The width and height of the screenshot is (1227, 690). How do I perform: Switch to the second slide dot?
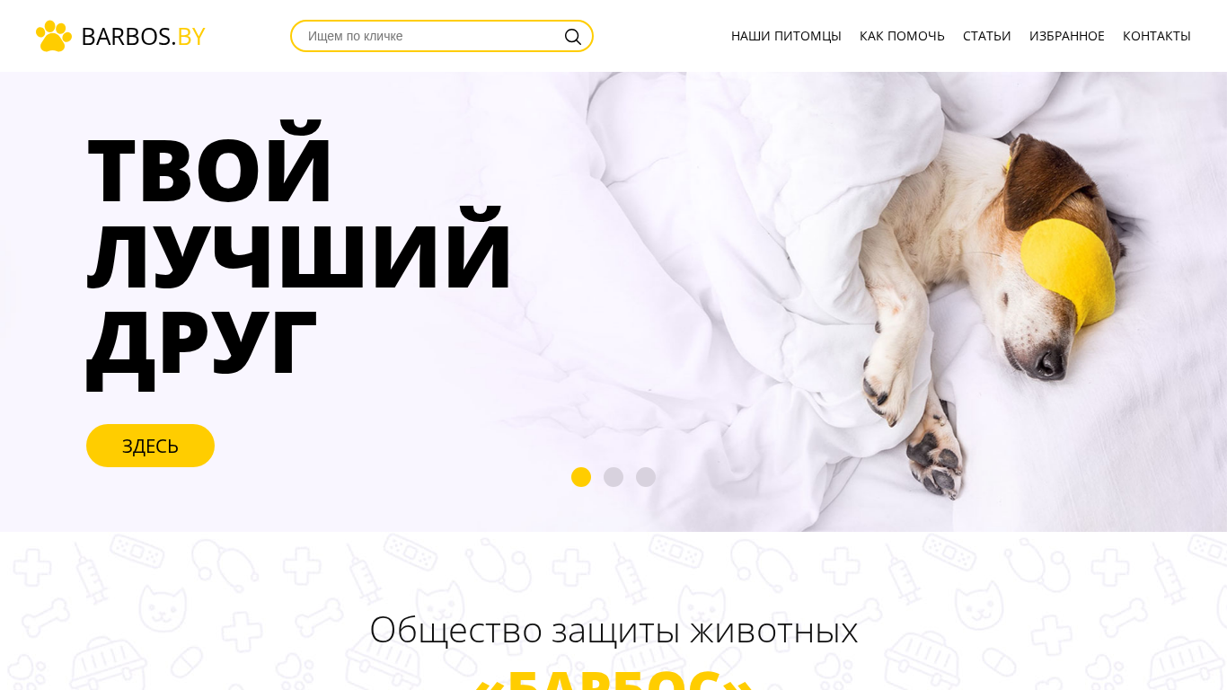pos(613,477)
